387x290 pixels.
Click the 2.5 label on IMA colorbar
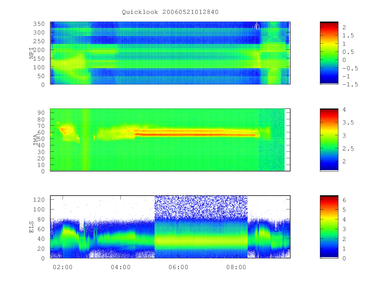[348, 149]
